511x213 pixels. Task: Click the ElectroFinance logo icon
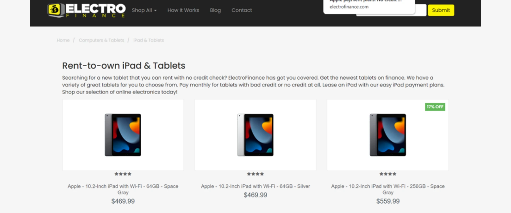[x=56, y=10]
